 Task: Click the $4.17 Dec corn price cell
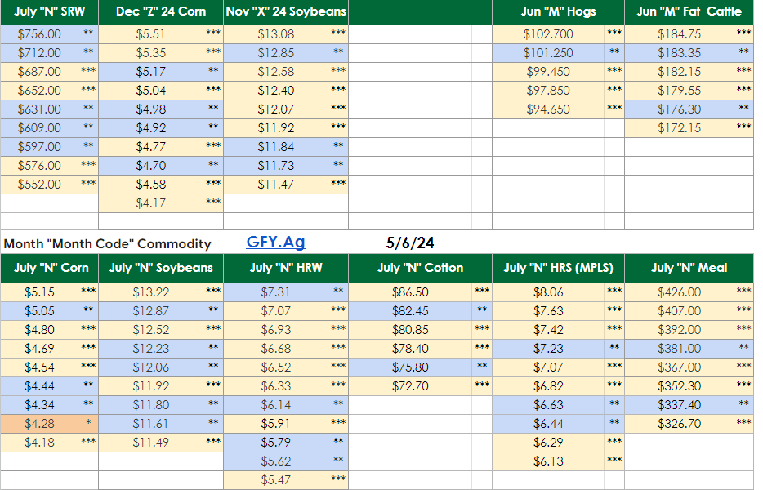(150, 203)
